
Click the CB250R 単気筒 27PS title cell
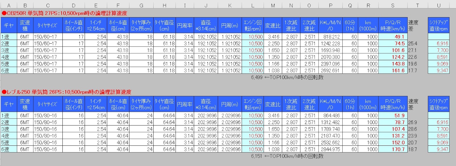point(64,13)
